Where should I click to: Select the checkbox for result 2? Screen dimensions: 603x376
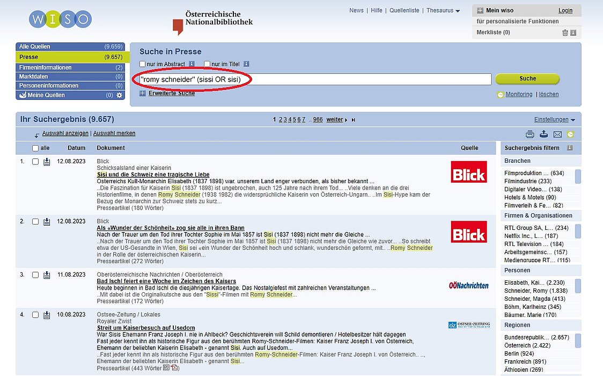pos(35,222)
